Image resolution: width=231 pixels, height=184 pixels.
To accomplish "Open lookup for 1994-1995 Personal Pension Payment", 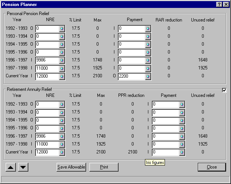I will tap(148, 44).
